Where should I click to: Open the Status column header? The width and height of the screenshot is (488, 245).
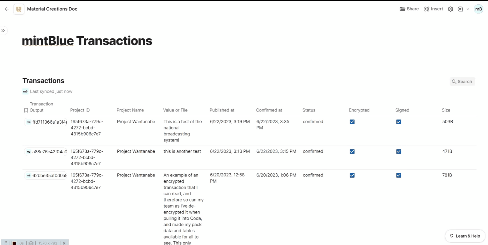(x=309, y=110)
